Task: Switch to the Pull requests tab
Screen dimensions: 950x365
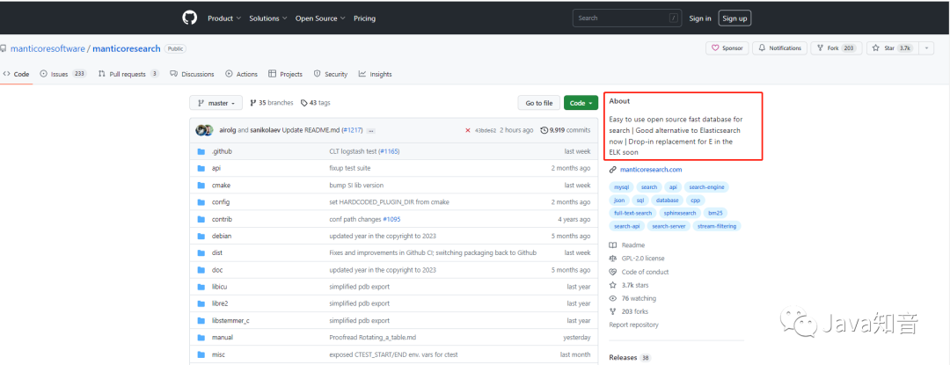Action: [128, 74]
